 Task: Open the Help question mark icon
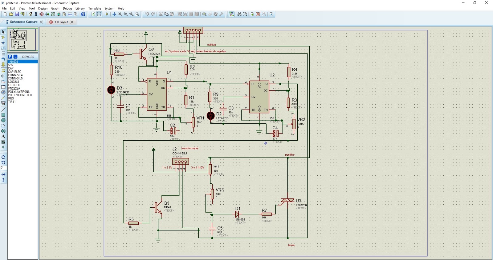point(83,14)
